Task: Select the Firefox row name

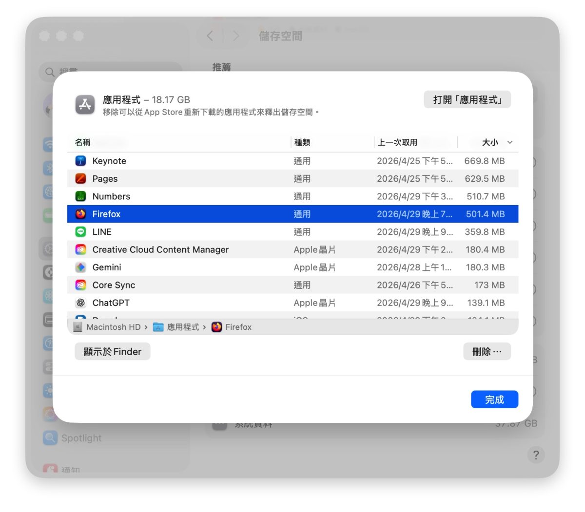Action: 106,214
